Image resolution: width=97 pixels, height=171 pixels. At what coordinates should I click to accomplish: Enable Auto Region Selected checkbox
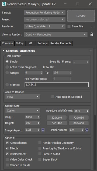point(53,97)
